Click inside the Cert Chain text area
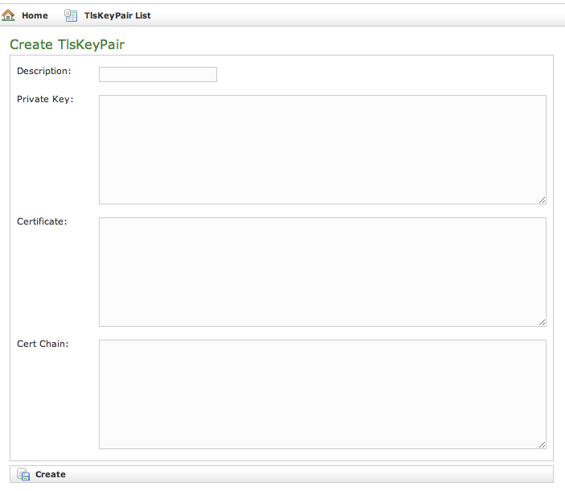The image size is (565, 491). (x=321, y=394)
